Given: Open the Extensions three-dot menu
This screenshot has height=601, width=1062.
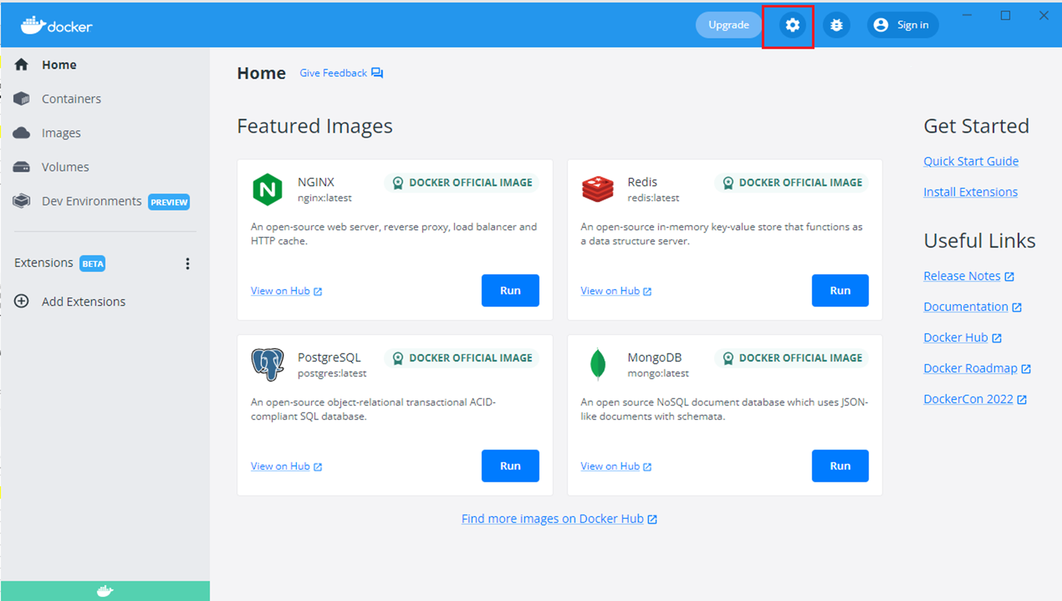Looking at the screenshot, I should pos(188,263).
